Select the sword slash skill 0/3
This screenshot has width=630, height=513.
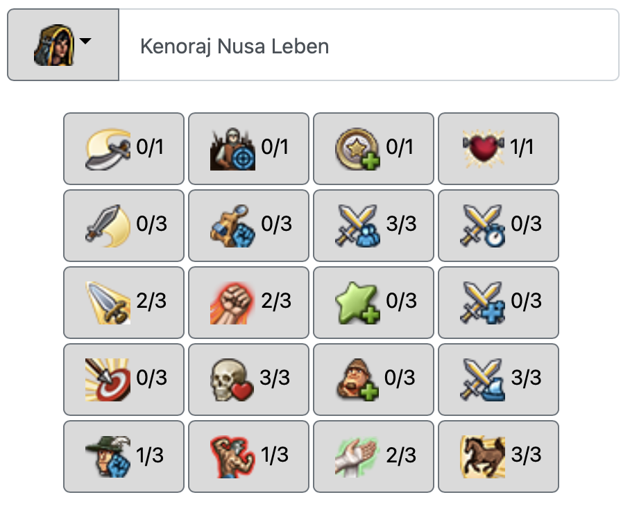click(124, 225)
